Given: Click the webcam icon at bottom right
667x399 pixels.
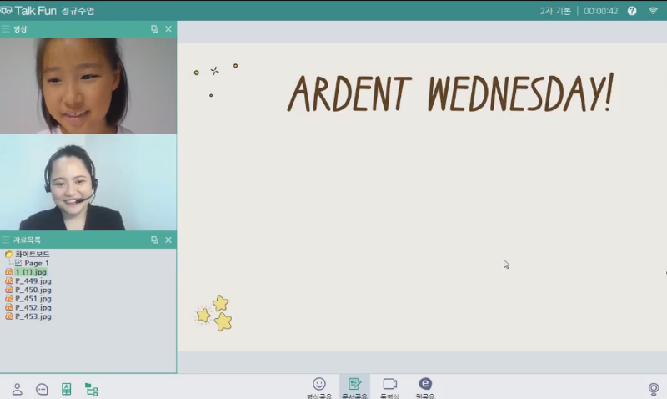Looking at the screenshot, I should click(x=654, y=389).
